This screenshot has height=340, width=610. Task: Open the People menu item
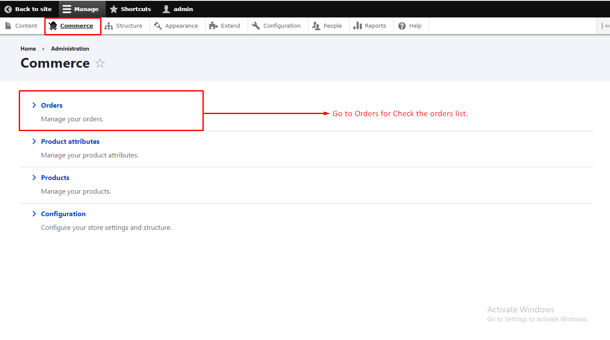[328, 26]
